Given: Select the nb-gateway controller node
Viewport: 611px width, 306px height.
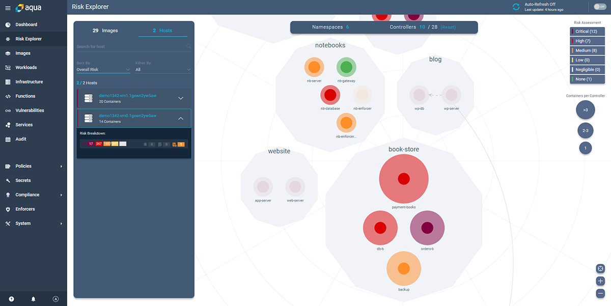Looking at the screenshot, I should 346,67.
